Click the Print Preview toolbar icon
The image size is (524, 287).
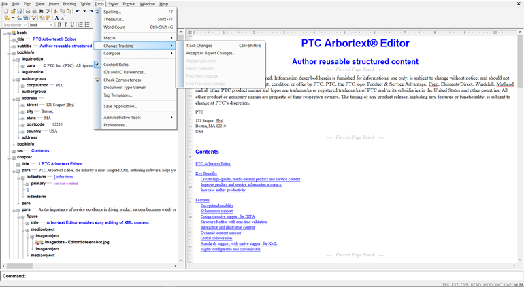pyautogui.click(x=34, y=11)
